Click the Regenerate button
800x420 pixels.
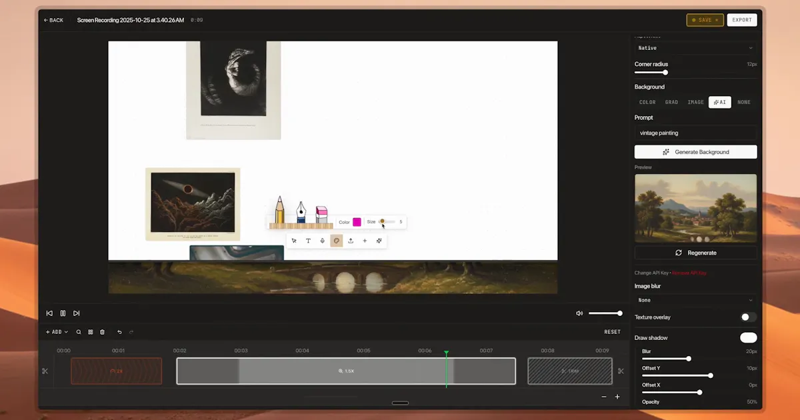[695, 253]
